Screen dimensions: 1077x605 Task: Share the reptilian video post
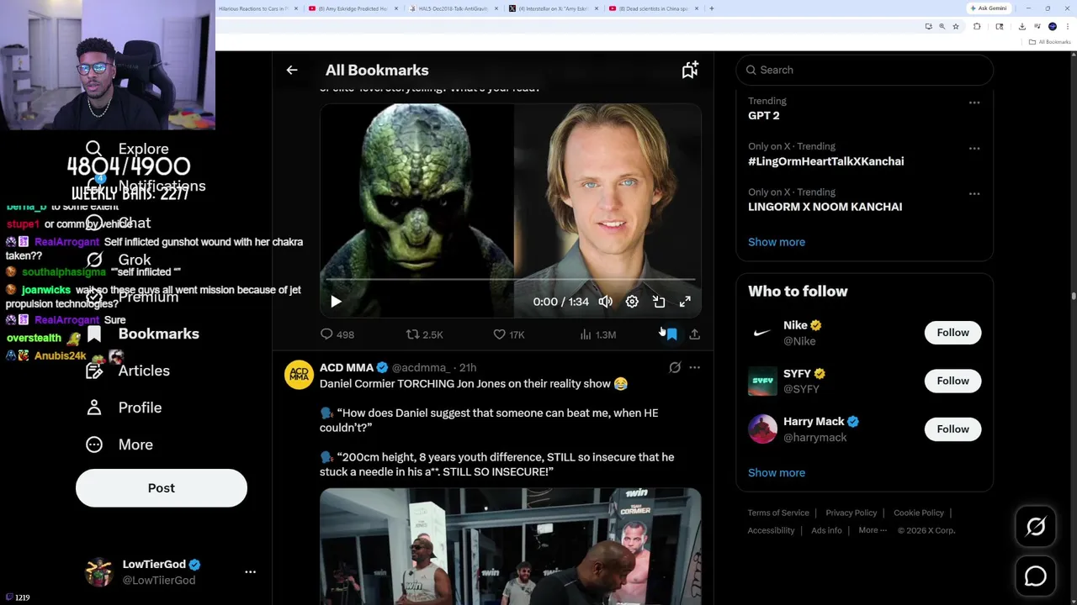point(694,334)
